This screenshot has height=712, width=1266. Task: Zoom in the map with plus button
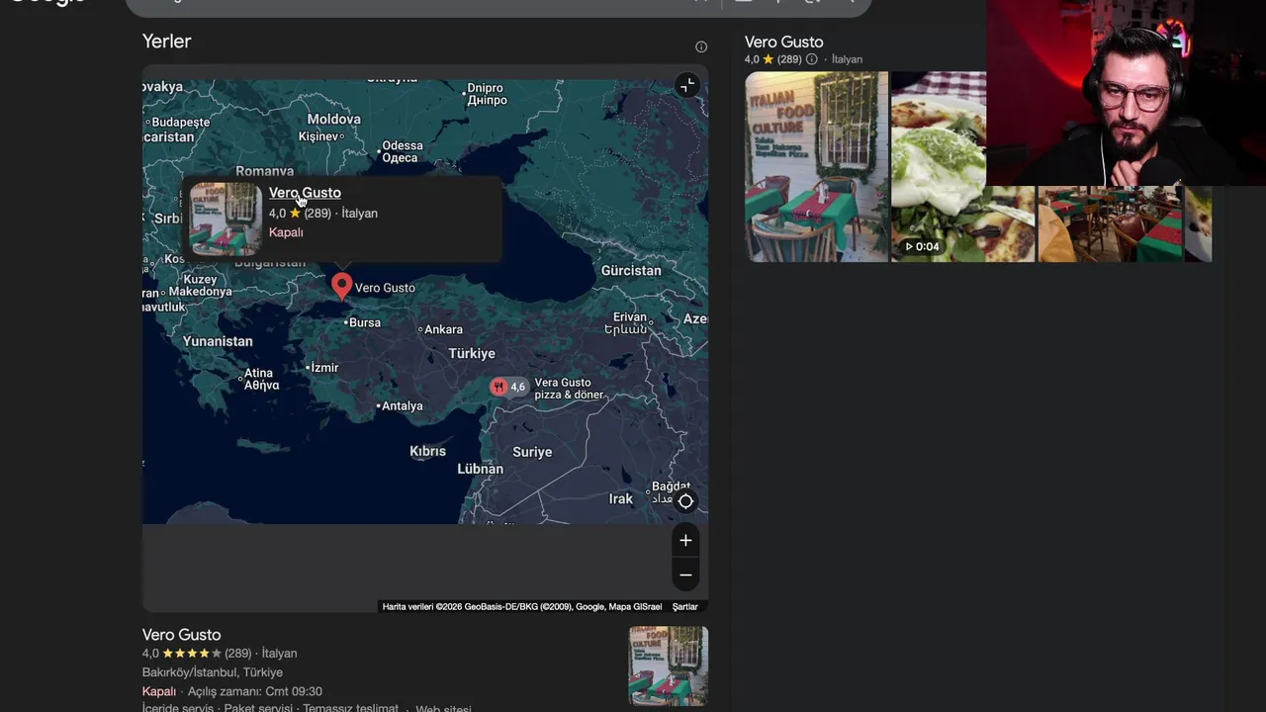(685, 540)
